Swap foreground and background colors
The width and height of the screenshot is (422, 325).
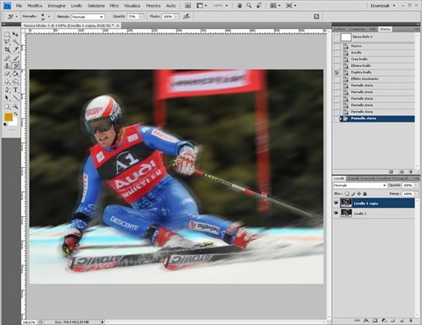pyautogui.click(x=16, y=114)
